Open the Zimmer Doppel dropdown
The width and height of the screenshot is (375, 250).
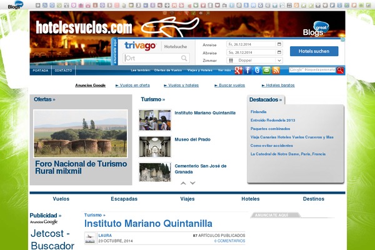click(x=255, y=60)
